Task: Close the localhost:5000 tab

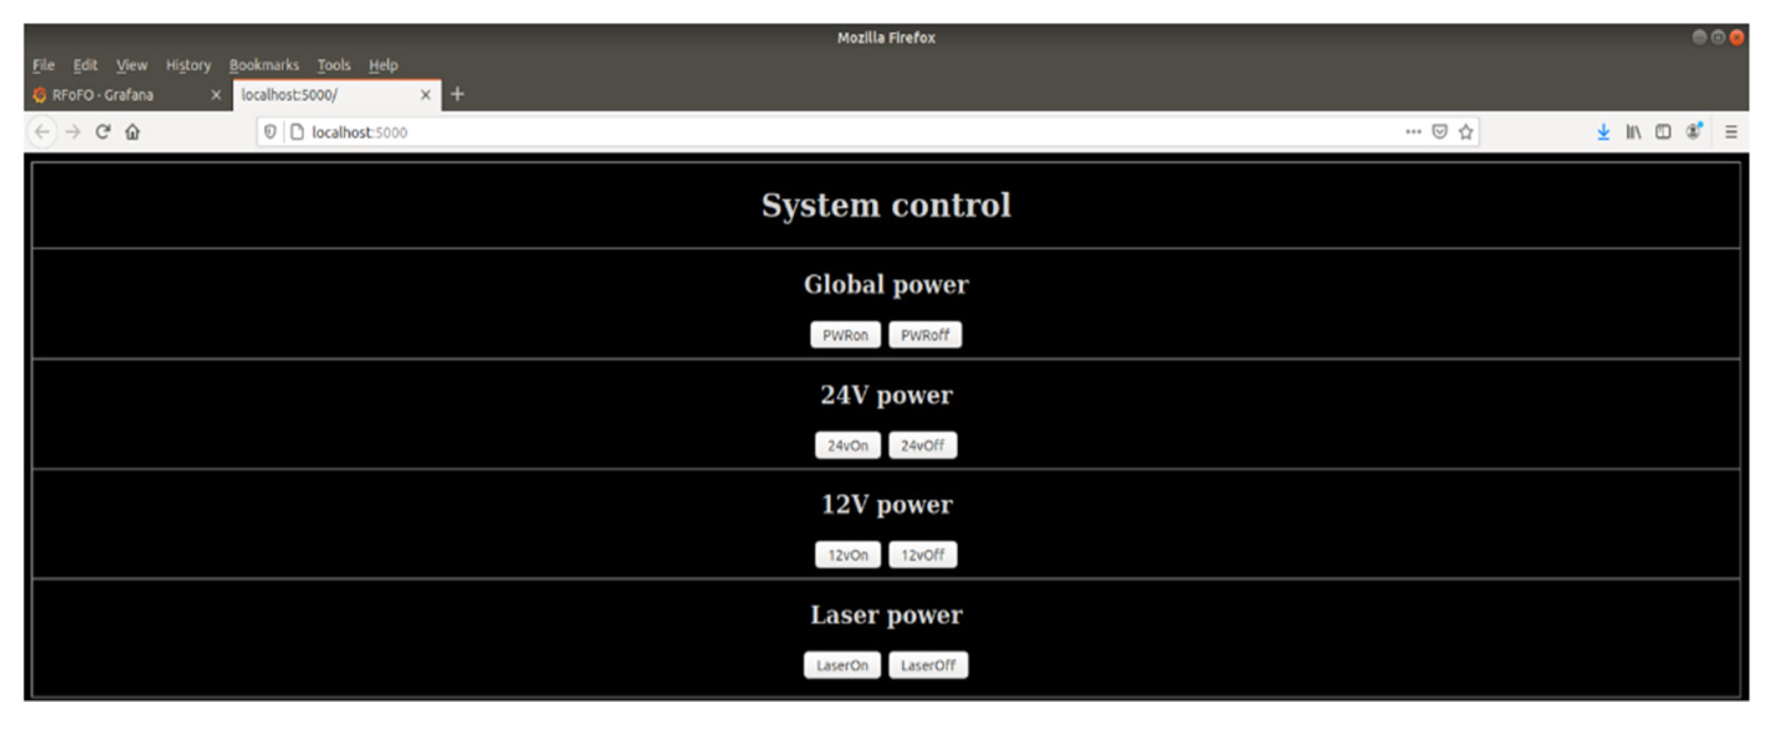Action: coord(426,95)
